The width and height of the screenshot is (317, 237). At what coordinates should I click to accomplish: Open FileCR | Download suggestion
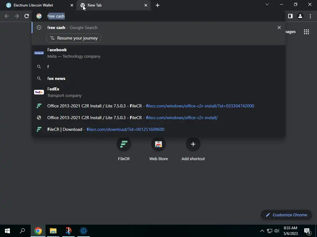coord(158,129)
